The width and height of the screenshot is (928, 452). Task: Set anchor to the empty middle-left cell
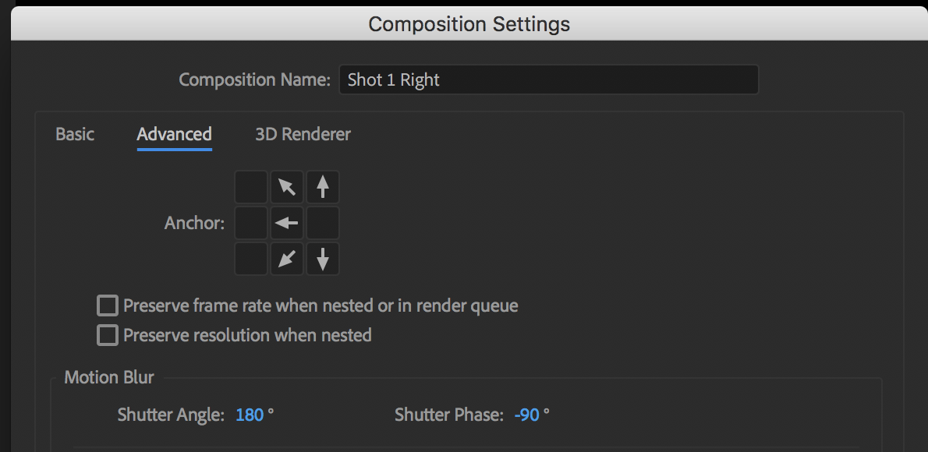pyautogui.click(x=251, y=223)
